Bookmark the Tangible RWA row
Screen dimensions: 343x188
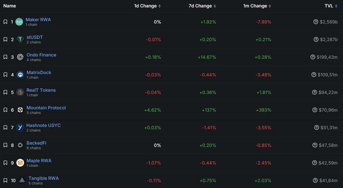(x=5, y=181)
